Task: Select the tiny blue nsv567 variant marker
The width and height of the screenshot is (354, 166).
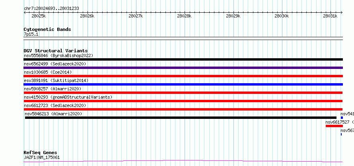Action: [x=341, y=134]
